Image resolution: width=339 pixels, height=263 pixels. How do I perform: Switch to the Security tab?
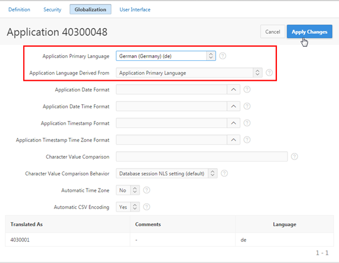[52, 10]
